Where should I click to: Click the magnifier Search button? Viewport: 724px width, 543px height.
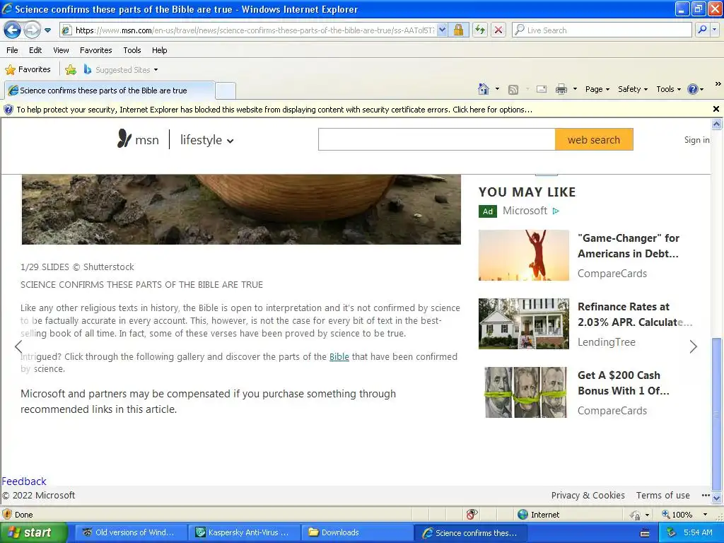pos(702,30)
